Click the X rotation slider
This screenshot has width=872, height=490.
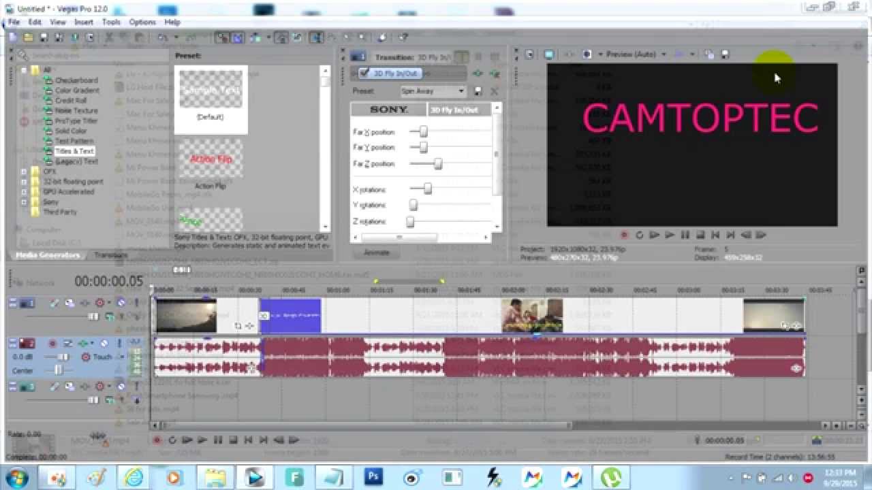(427, 189)
